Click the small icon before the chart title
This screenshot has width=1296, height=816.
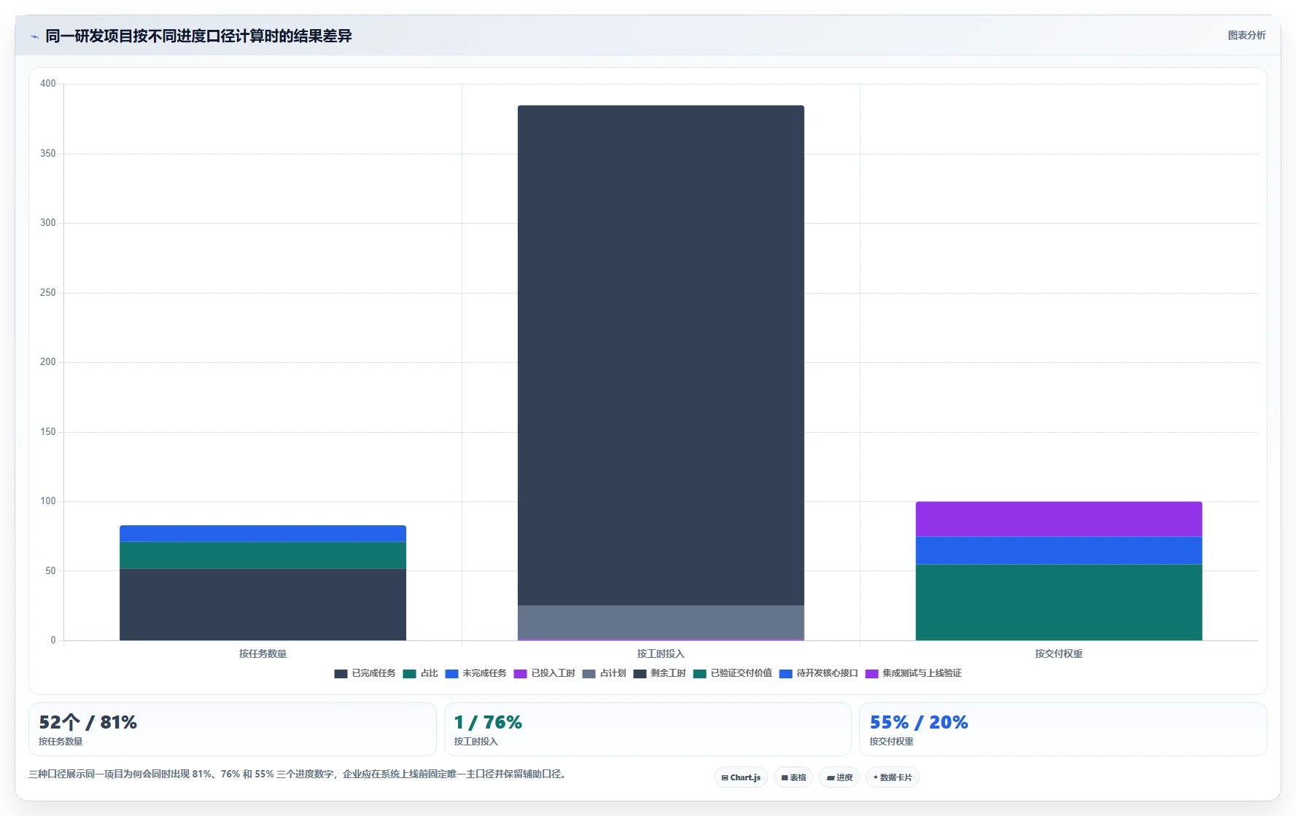click(34, 36)
